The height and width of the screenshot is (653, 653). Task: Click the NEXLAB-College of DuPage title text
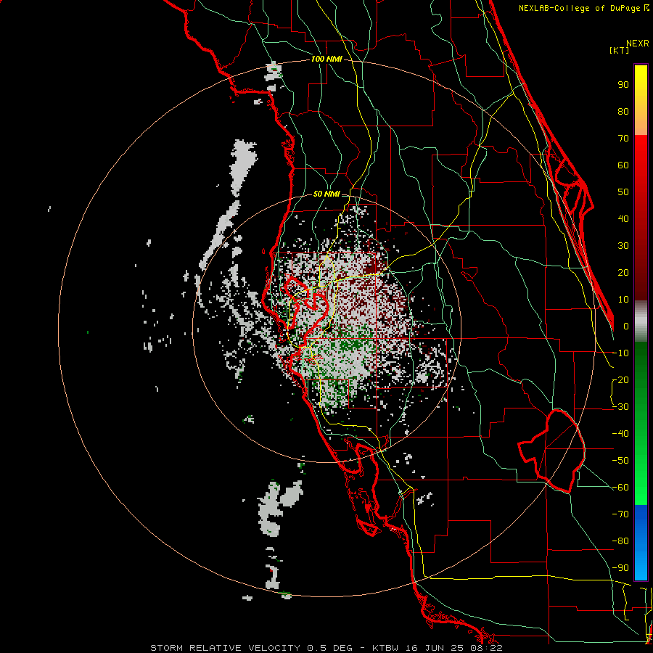[x=583, y=8]
